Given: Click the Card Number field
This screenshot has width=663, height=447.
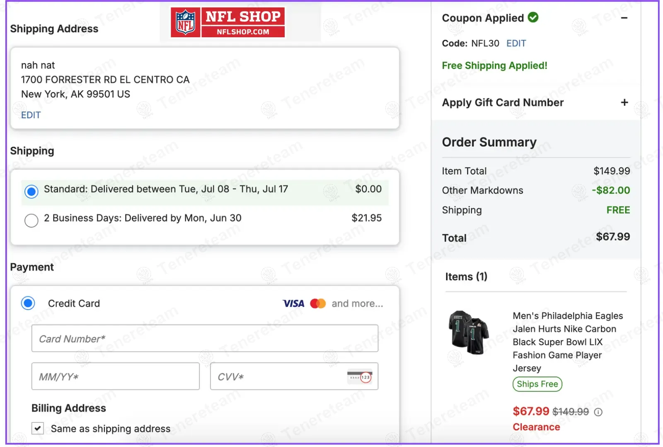Looking at the screenshot, I should (205, 339).
